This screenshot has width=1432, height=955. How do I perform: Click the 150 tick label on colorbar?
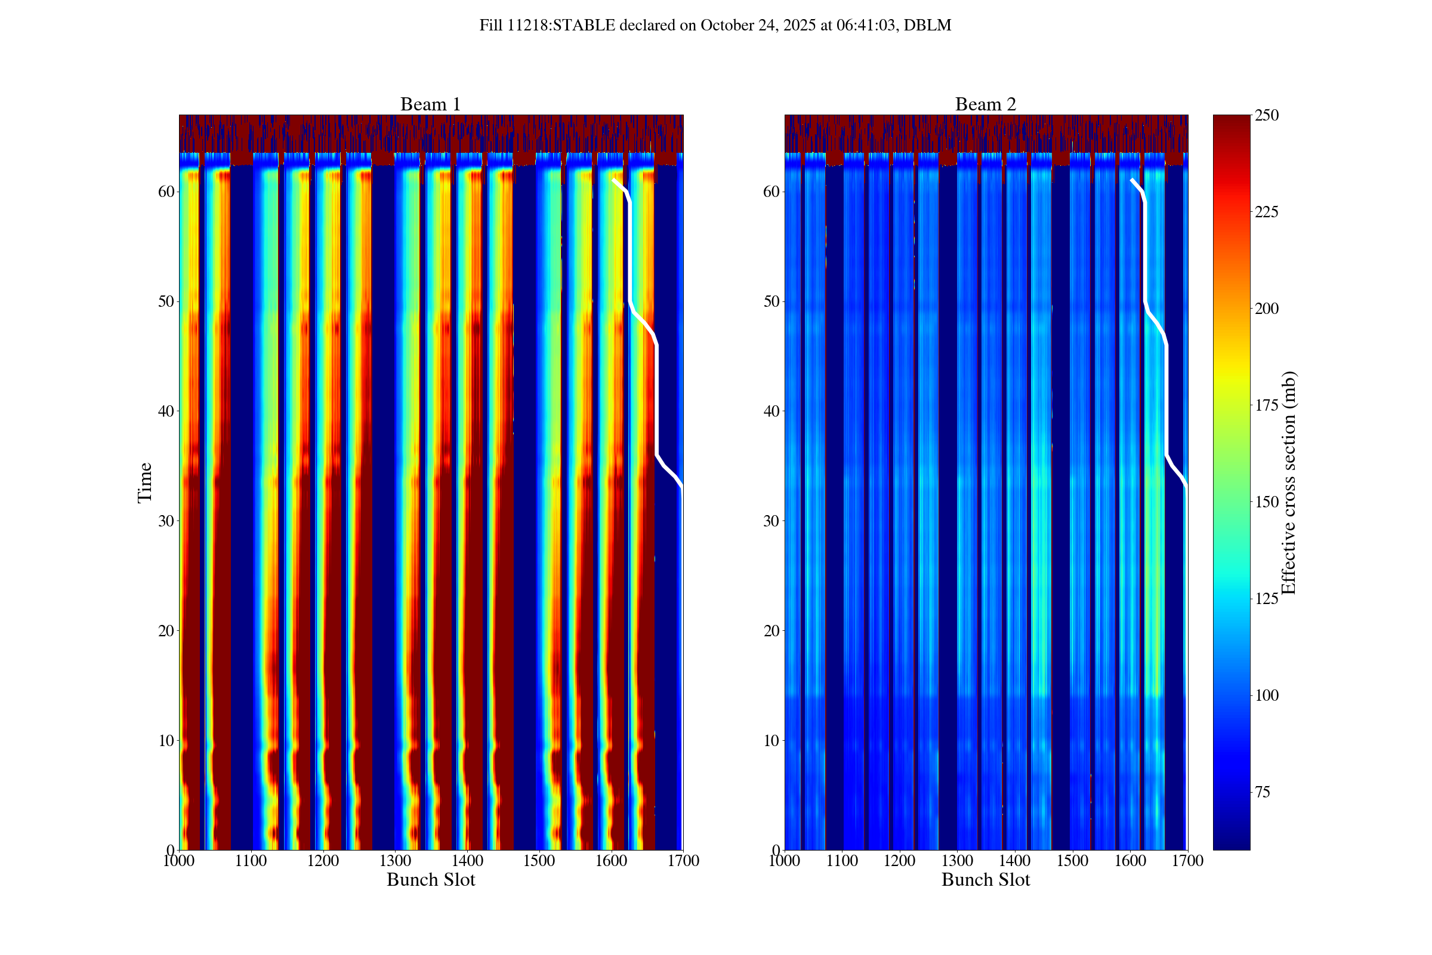click(x=1266, y=503)
